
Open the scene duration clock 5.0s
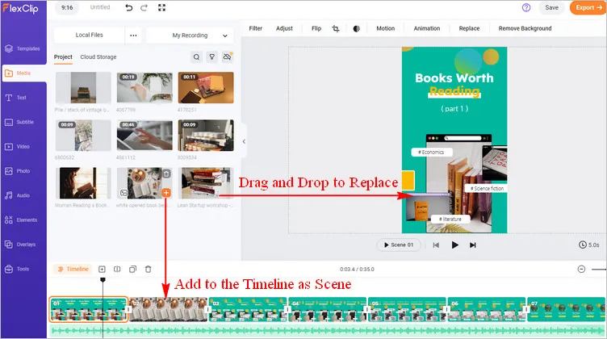[588, 245]
